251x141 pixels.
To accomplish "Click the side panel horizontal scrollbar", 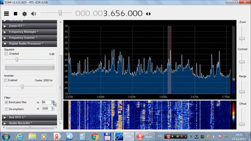I will [x=30, y=127].
